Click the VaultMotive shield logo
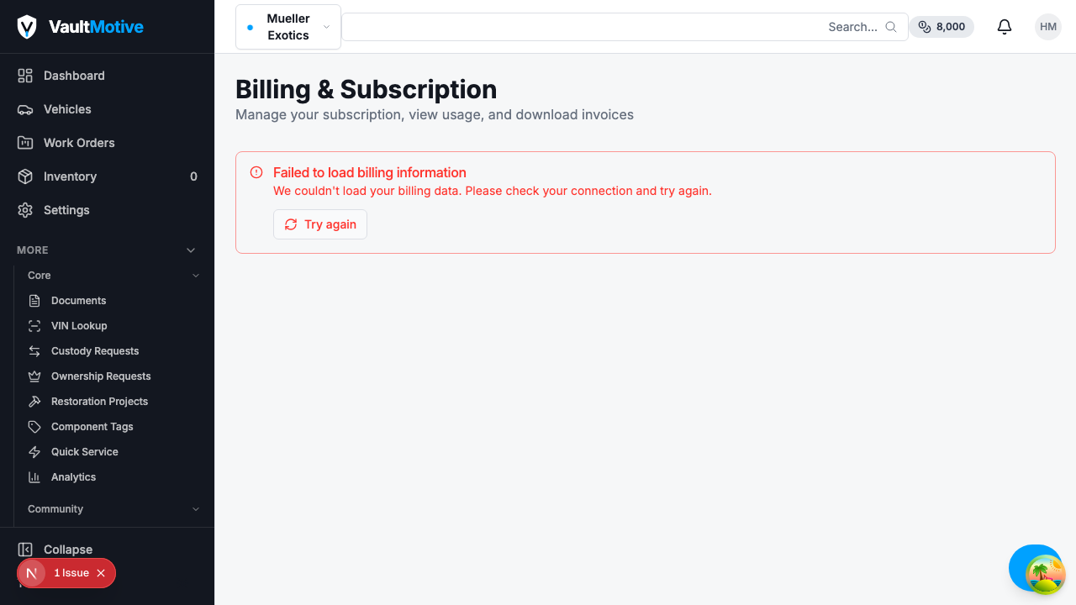 point(27,27)
